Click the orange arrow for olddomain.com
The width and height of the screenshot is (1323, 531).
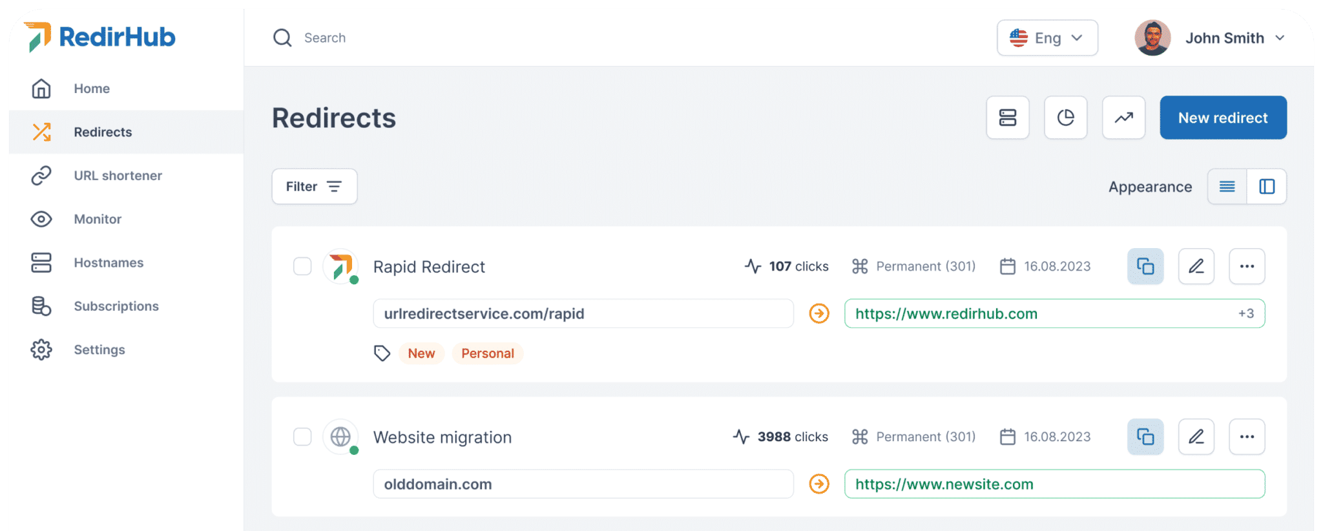click(818, 484)
